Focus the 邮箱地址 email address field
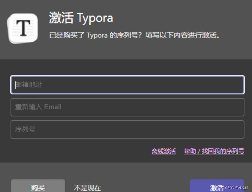 click(x=128, y=85)
